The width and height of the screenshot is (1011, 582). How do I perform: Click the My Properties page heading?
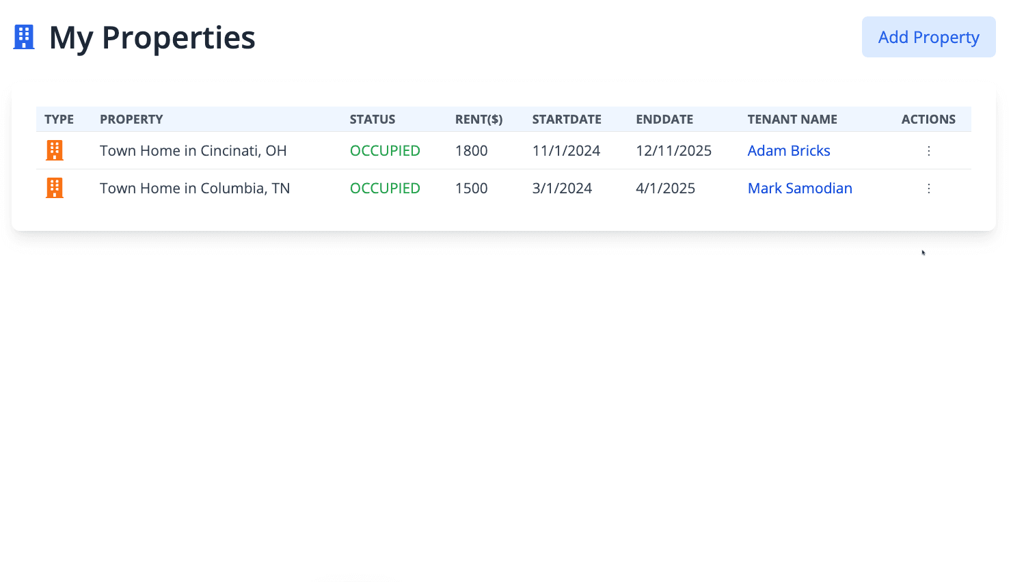pos(152,38)
